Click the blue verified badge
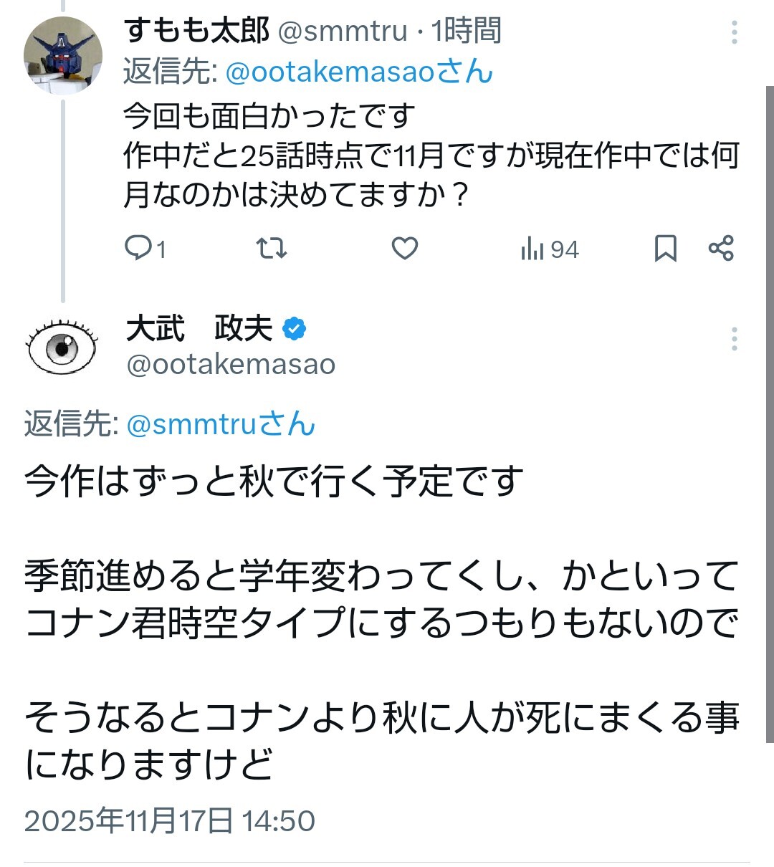This screenshot has width=774, height=867. coord(294,328)
